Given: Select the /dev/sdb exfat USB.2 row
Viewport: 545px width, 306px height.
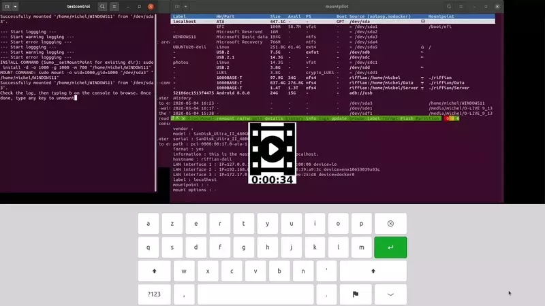Looking at the screenshot, I should [x=332, y=52].
